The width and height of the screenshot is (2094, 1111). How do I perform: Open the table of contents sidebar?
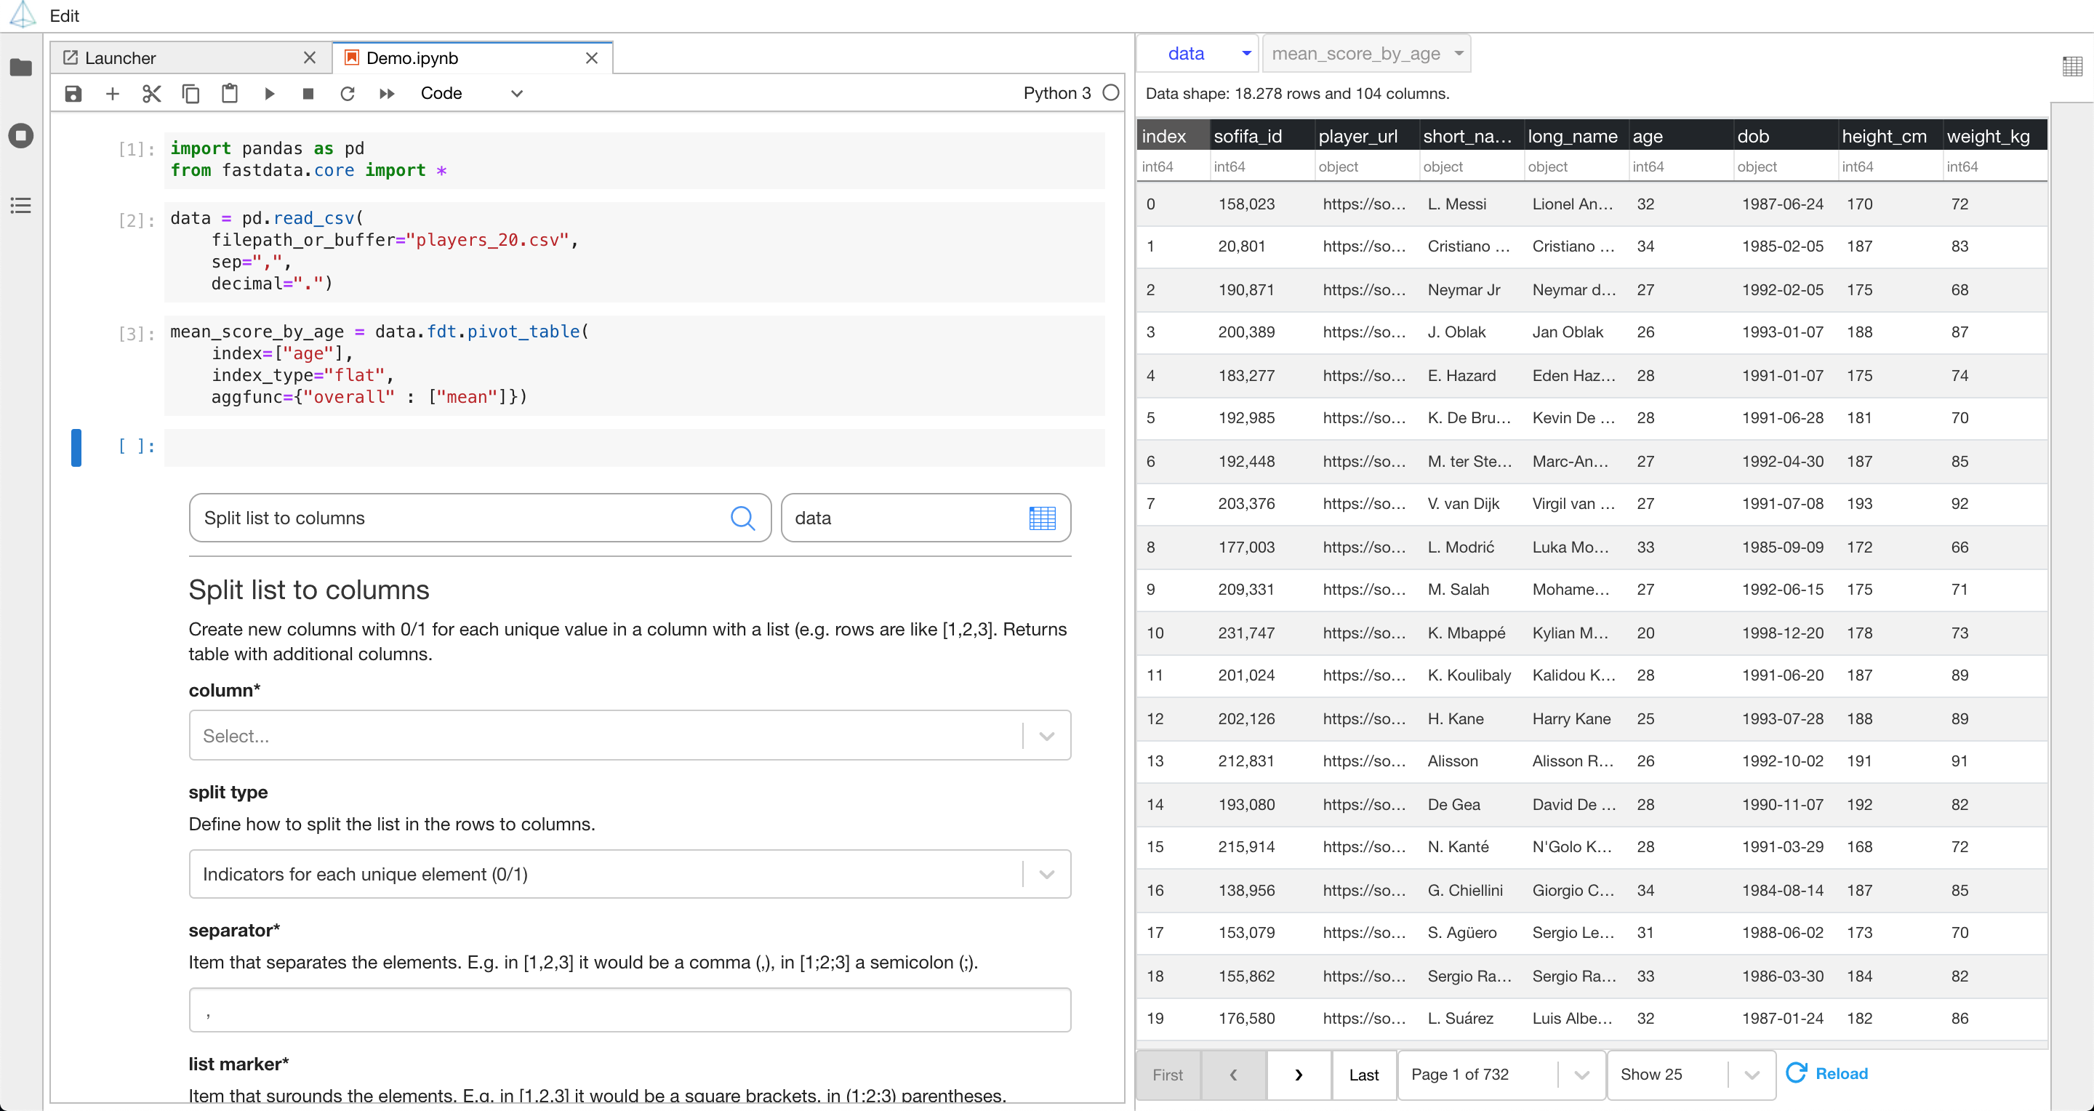[x=21, y=205]
